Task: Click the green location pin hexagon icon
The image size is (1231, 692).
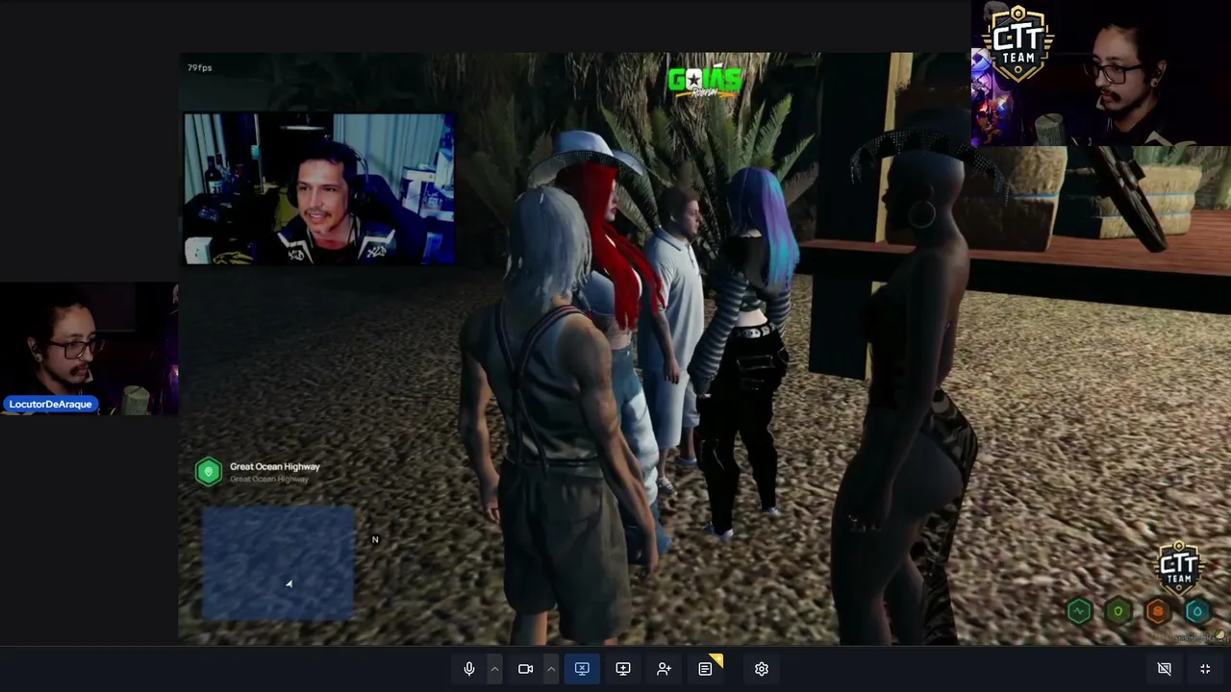Action: click(x=209, y=472)
